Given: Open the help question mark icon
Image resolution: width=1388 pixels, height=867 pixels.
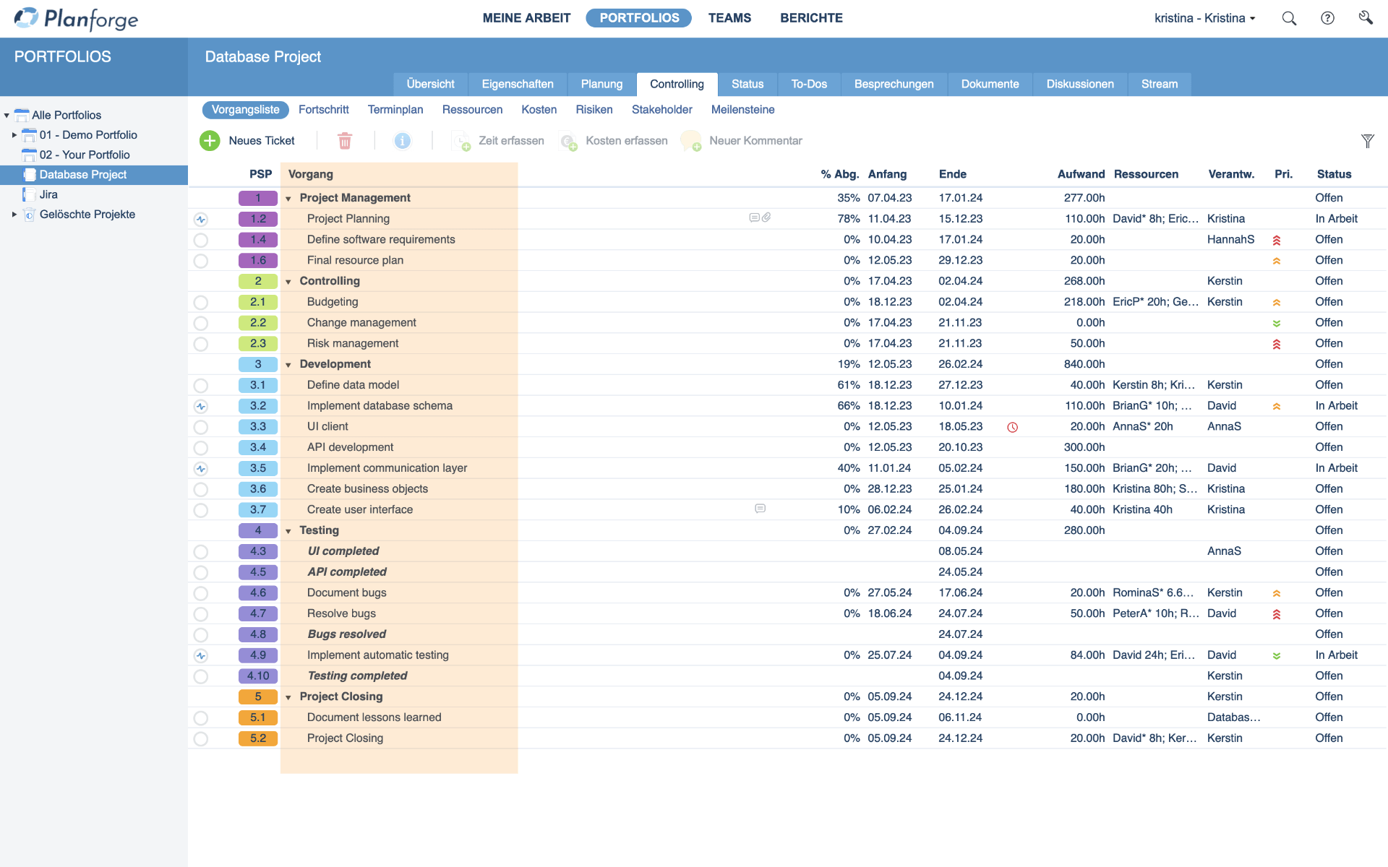Looking at the screenshot, I should coord(1329,18).
